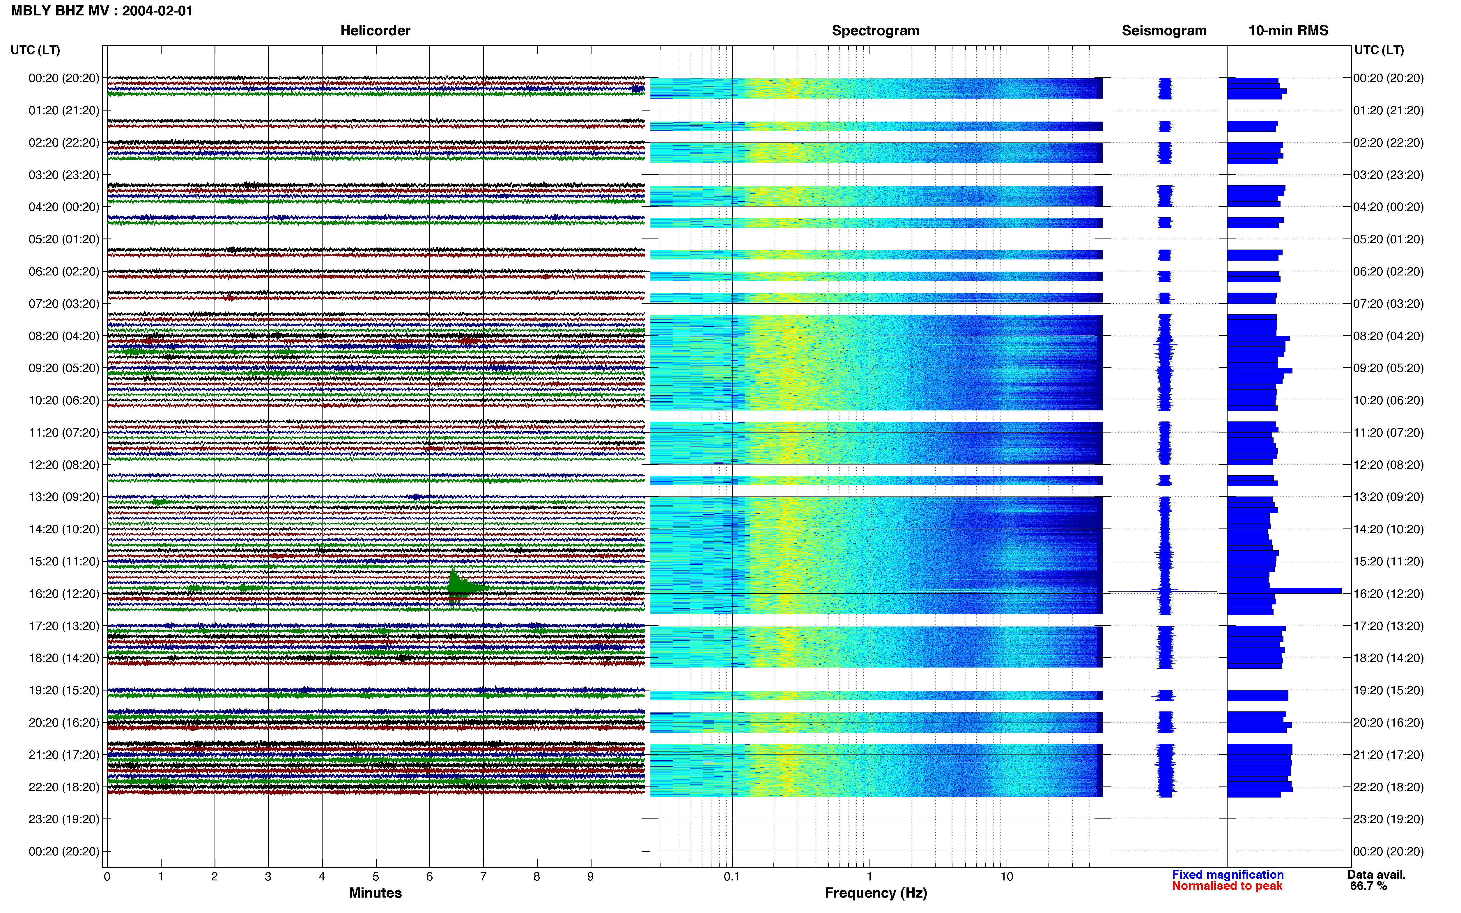Click the 'Data avail.' label

click(x=1376, y=875)
